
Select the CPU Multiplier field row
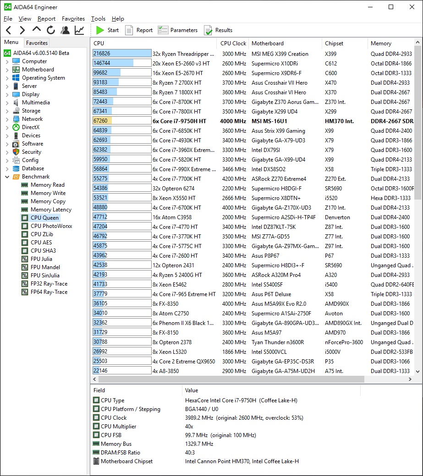pyautogui.click(x=226, y=427)
